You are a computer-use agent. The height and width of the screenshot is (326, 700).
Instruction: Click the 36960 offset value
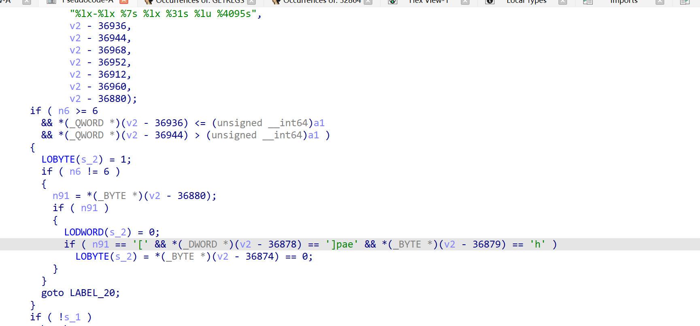coord(112,87)
